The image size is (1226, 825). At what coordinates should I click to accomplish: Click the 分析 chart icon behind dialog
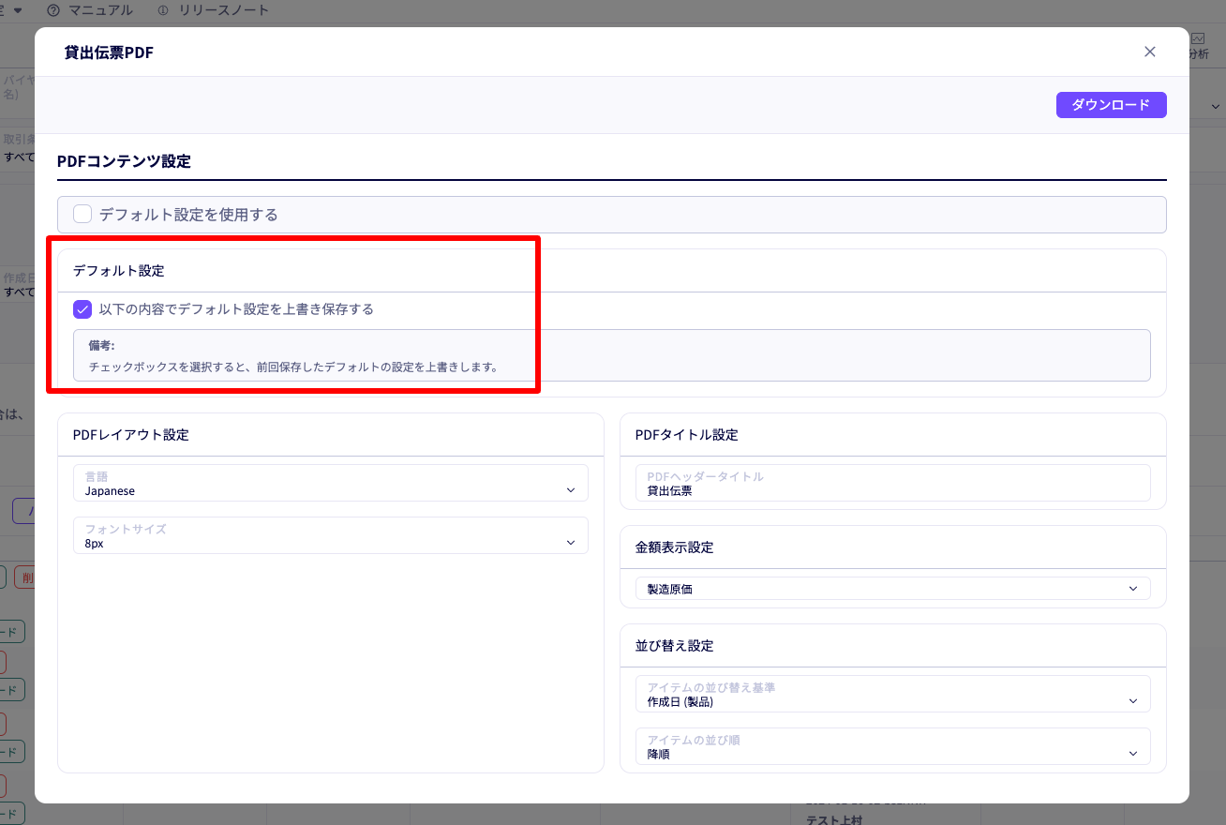point(1199,38)
